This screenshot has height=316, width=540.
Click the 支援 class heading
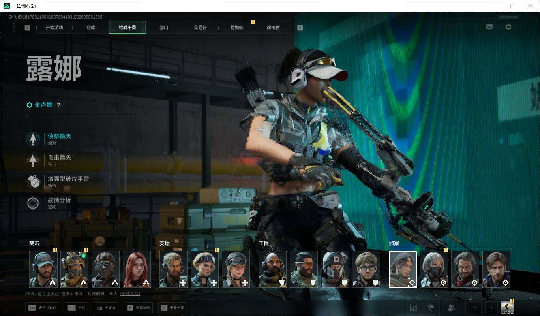(x=165, y=243)
